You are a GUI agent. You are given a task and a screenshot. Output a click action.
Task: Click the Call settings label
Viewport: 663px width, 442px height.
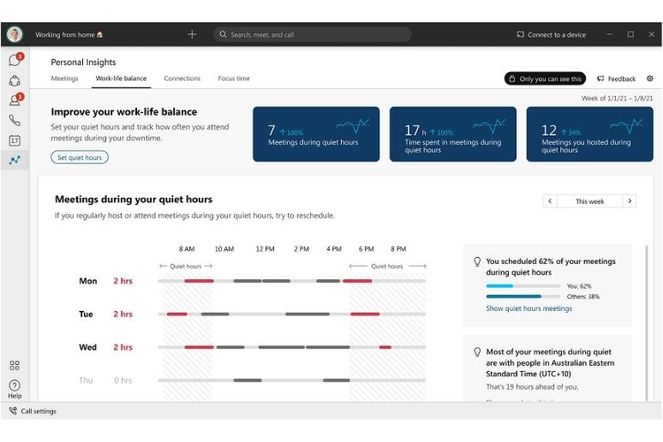click(x=39, y=411)
